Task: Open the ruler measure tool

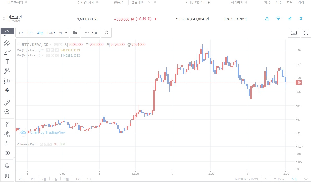Action: (x=7, y=103)
